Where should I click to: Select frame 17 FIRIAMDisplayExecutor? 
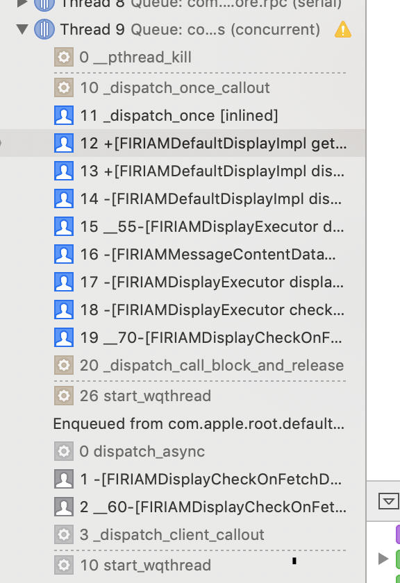point(208,282)
